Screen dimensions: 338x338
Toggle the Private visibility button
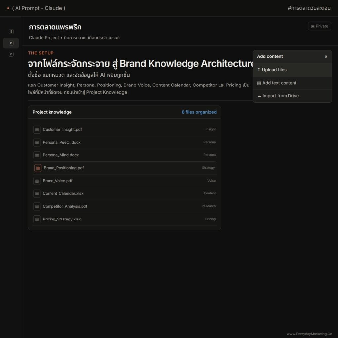[319, 26]
